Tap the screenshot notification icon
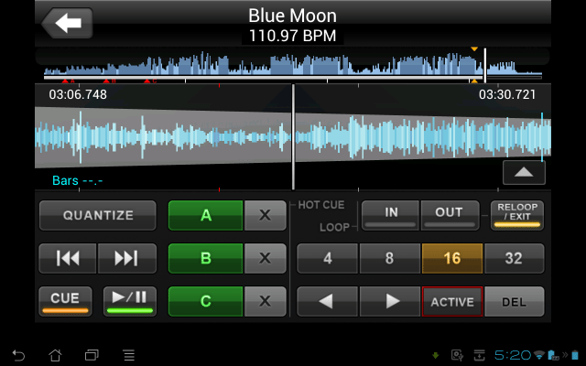586x366 pixels. (x=457, y=355)
